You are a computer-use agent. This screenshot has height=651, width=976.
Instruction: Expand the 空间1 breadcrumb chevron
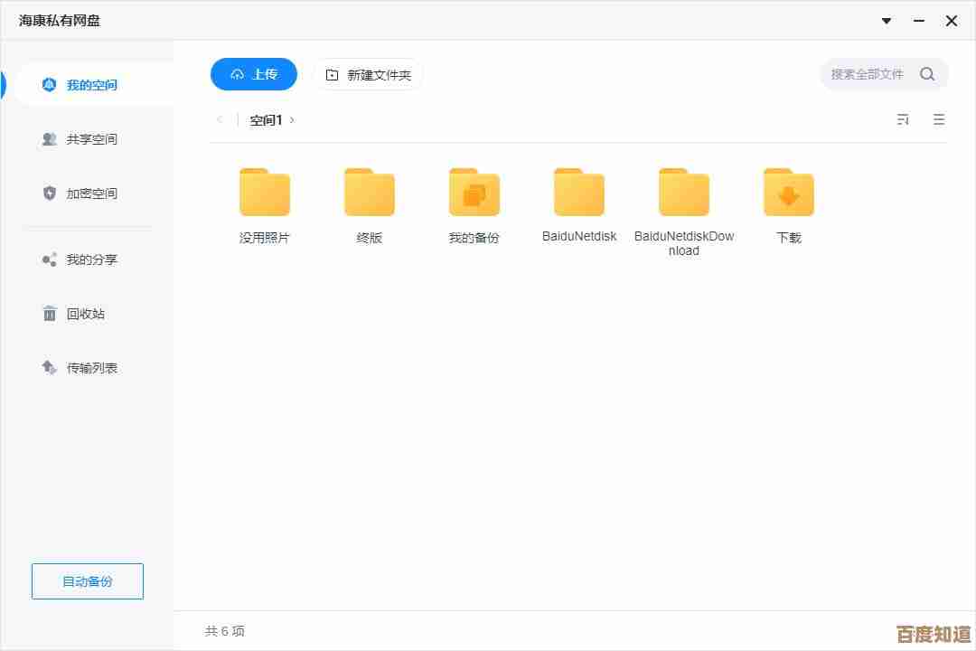[x=291, y=119]
